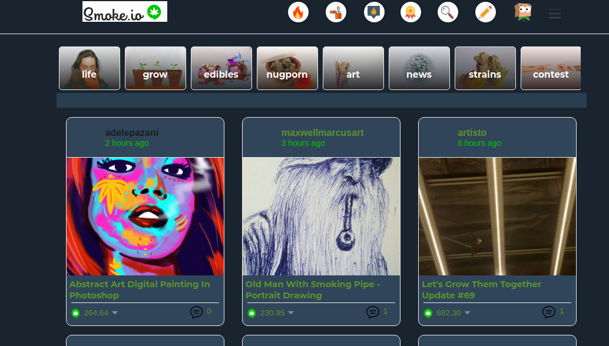Image resolution: width=609 pixels, height=346 pixels.
Task: Open the flame speech-bubble icon in header
Action: click(374, 12)
